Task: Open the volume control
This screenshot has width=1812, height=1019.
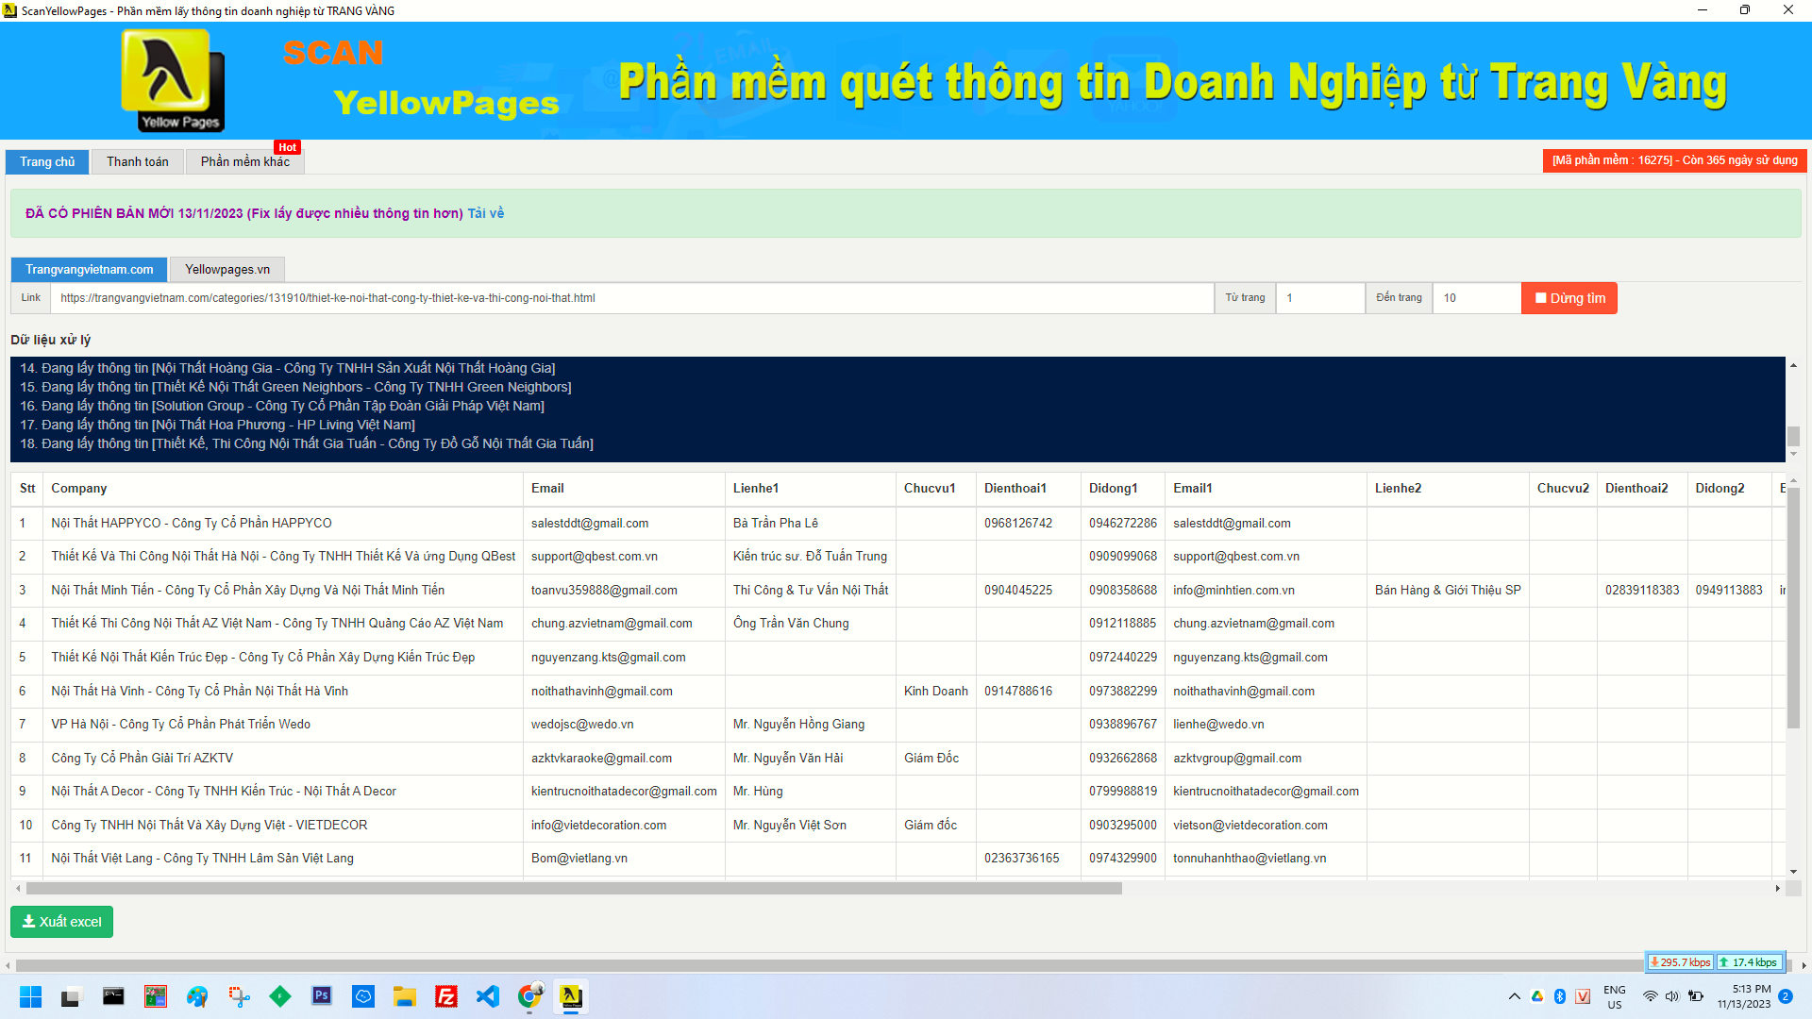Action: (1672, 996)
